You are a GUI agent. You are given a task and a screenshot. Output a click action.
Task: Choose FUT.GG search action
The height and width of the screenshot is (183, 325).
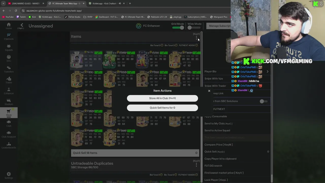(213, 166)
